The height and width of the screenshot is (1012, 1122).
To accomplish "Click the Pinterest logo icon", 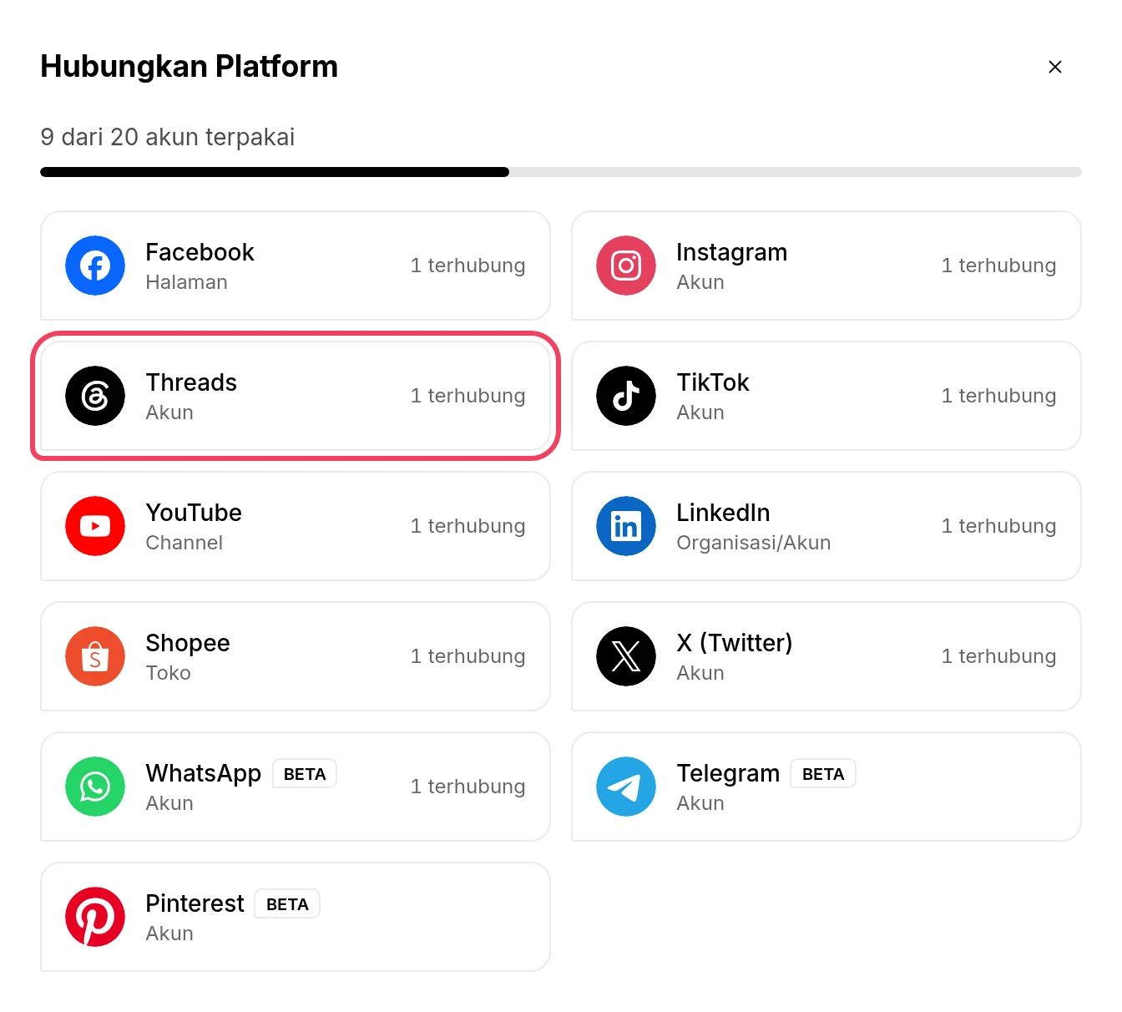I will [x=95, y=917].
